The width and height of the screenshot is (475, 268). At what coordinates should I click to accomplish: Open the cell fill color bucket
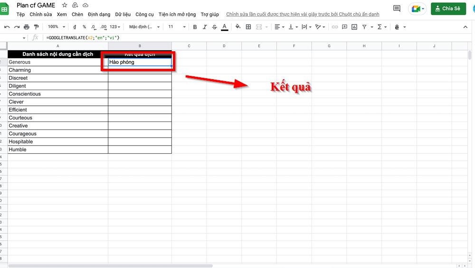click(x=238, y=27)
